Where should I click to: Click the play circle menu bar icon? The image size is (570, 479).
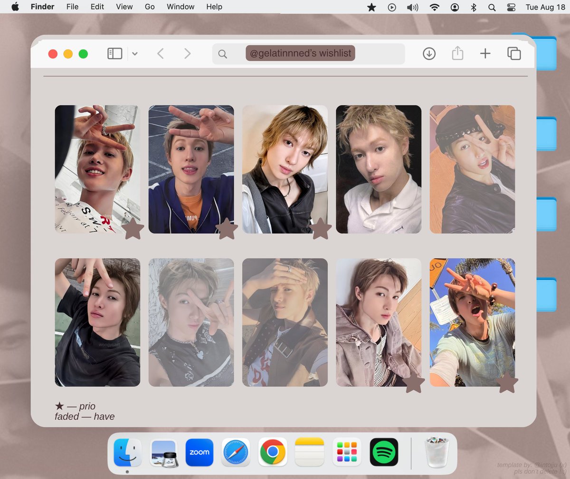pos(392,7)
